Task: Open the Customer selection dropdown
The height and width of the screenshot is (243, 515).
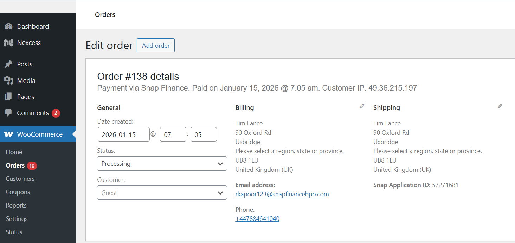Action: 162,192
